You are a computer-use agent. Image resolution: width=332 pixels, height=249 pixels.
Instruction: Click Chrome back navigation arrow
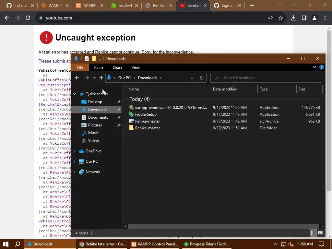click(7, 18)
